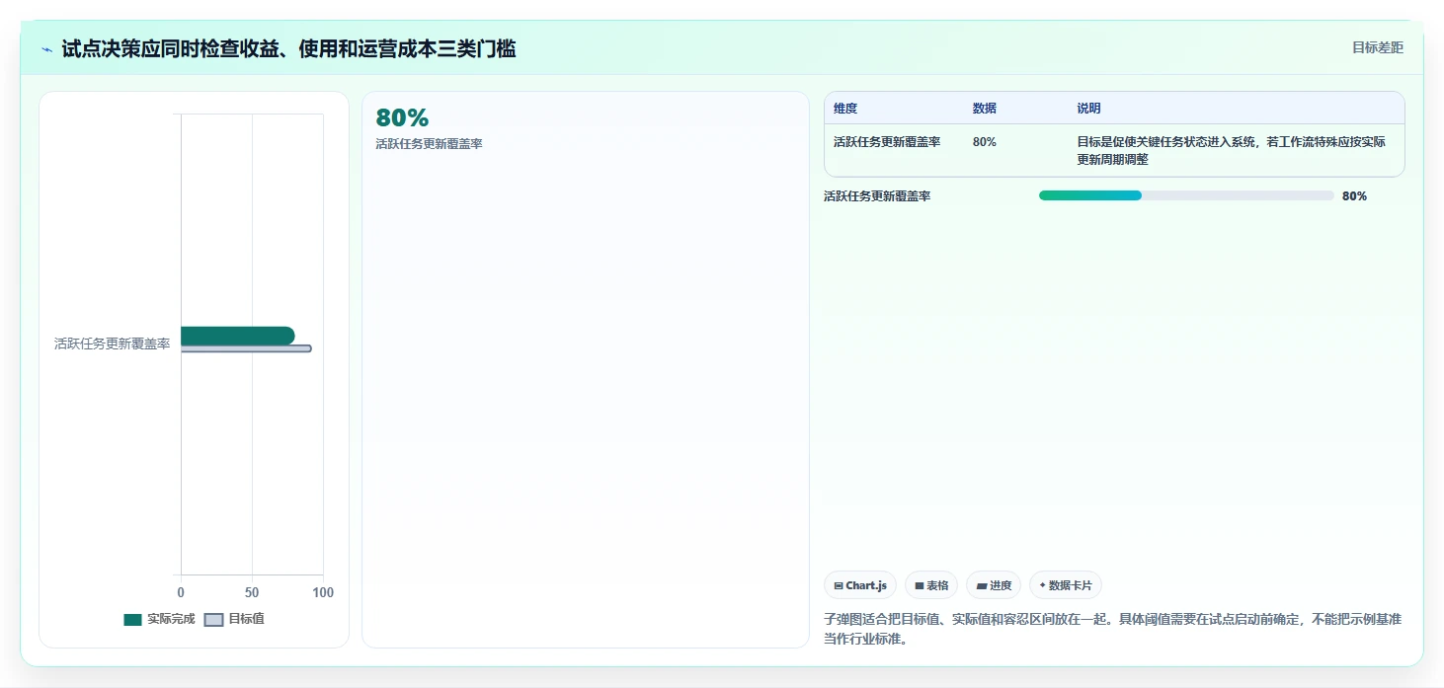Screen dimensions: 1444x688
Task: Toggle the 目标值 legend item
Action: [x=234, y=619]
